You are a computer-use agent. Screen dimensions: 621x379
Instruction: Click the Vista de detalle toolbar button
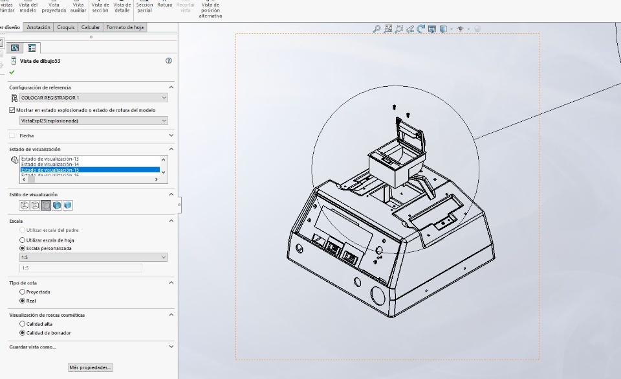tap(122, 6)
